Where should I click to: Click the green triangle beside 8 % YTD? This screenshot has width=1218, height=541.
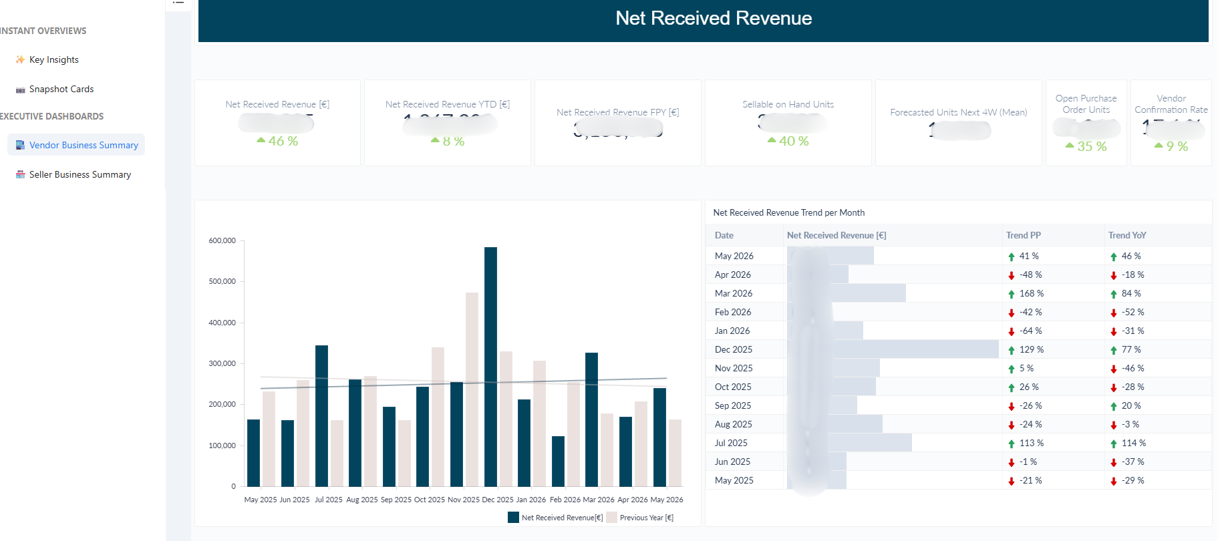pos(436,140)
